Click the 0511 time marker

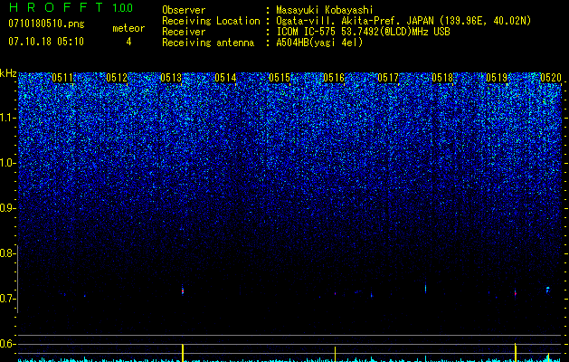[x=62, y=78]
